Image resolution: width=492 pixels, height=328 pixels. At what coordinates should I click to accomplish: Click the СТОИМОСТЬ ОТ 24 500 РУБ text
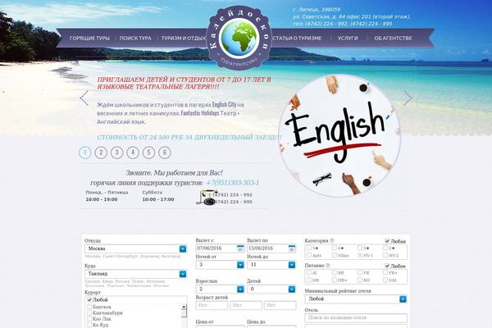point(189,138)
